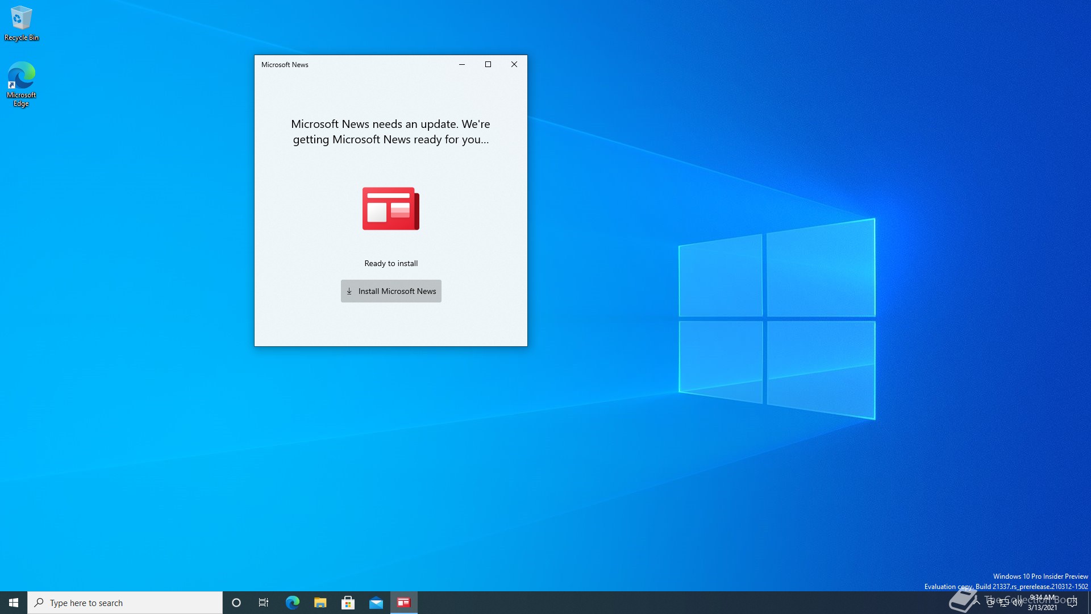Close the Microsoft News window
The image size is (1091, 614).
[x=514, y=64]
